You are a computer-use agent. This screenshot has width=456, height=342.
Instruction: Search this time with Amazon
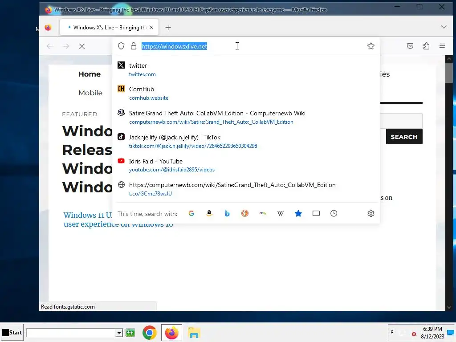(209, 213)
